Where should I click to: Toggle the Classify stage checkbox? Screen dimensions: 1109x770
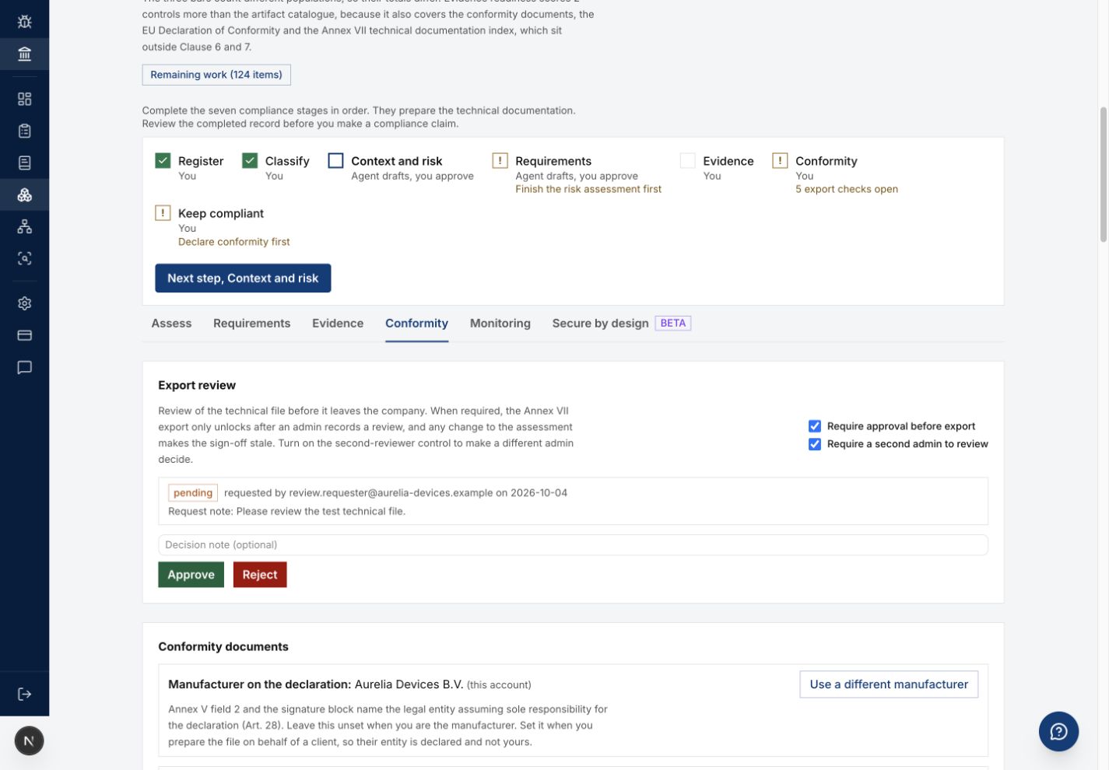250,160
